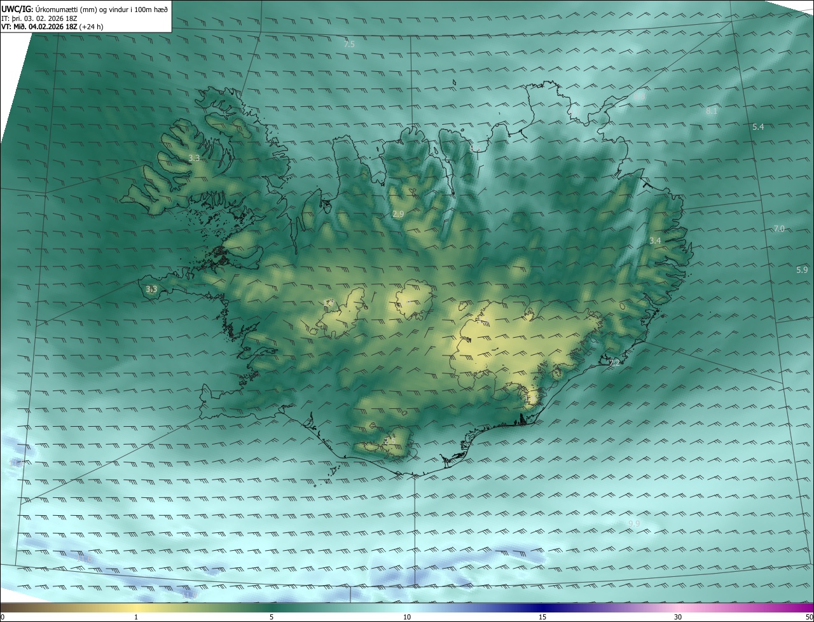Click the 15 label on the color scale
Screen dimensions: 814x622
point(542,617)
